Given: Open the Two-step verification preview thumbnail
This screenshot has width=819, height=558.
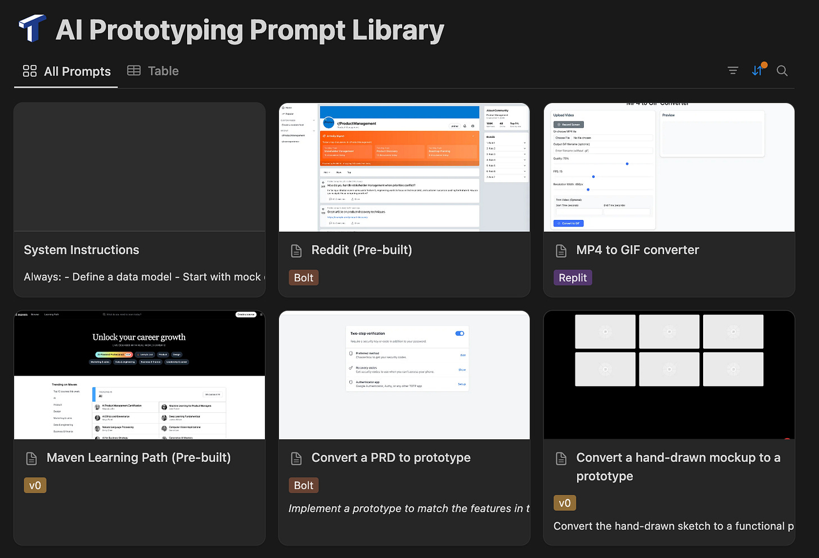Looking at the screenshot, I should (x=404, y=375).
